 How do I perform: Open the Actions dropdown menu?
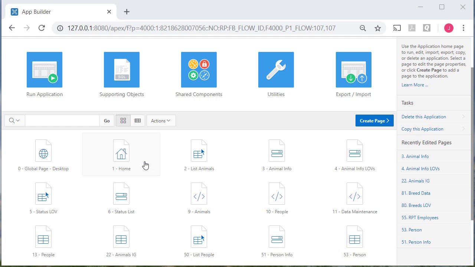[x=161, y=121]
